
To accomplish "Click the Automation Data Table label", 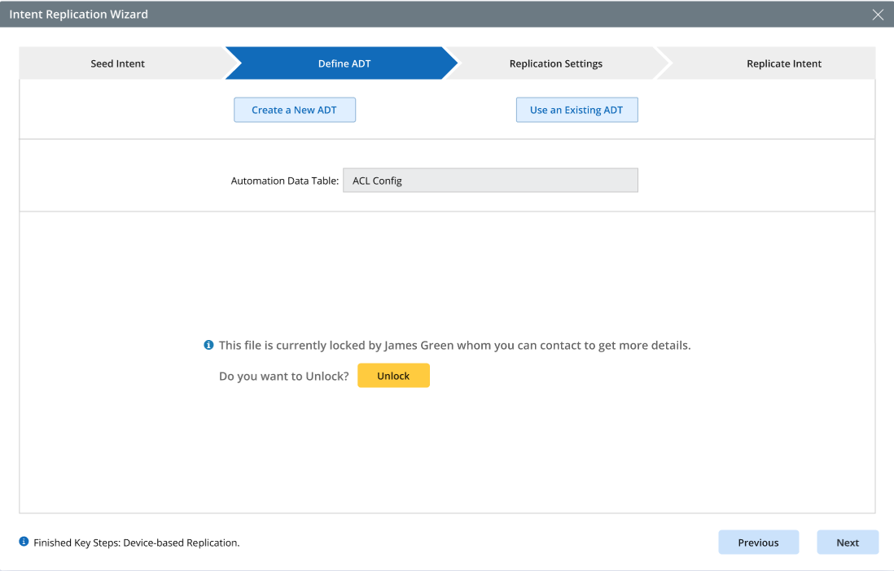I will click(284, 181).
